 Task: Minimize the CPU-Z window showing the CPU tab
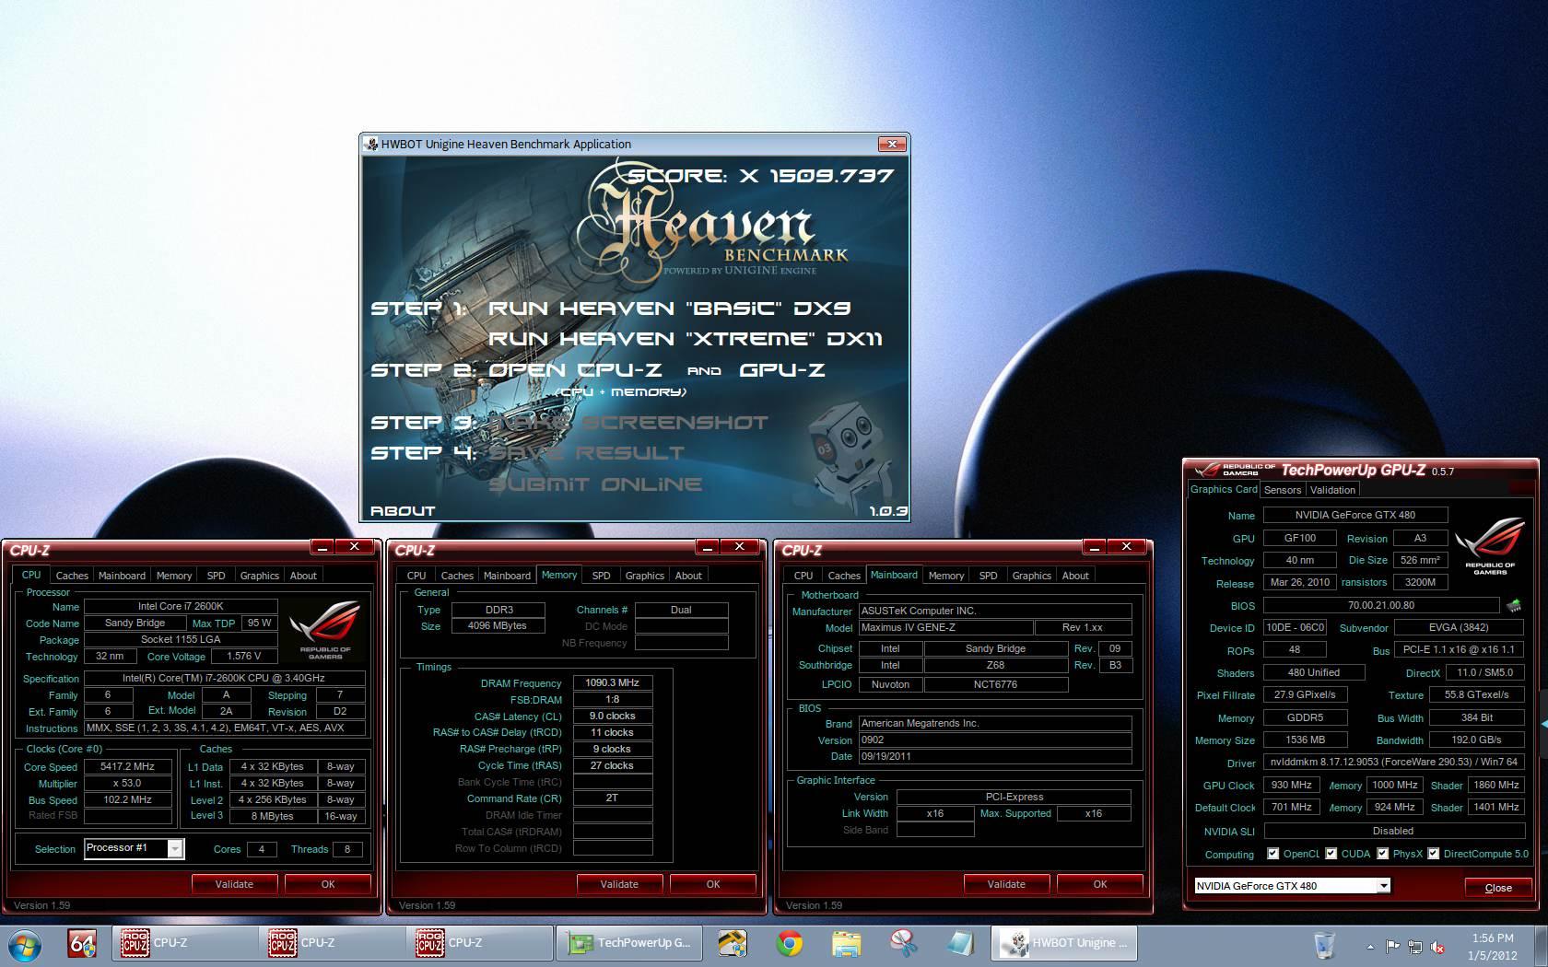(x=322, y=547)
